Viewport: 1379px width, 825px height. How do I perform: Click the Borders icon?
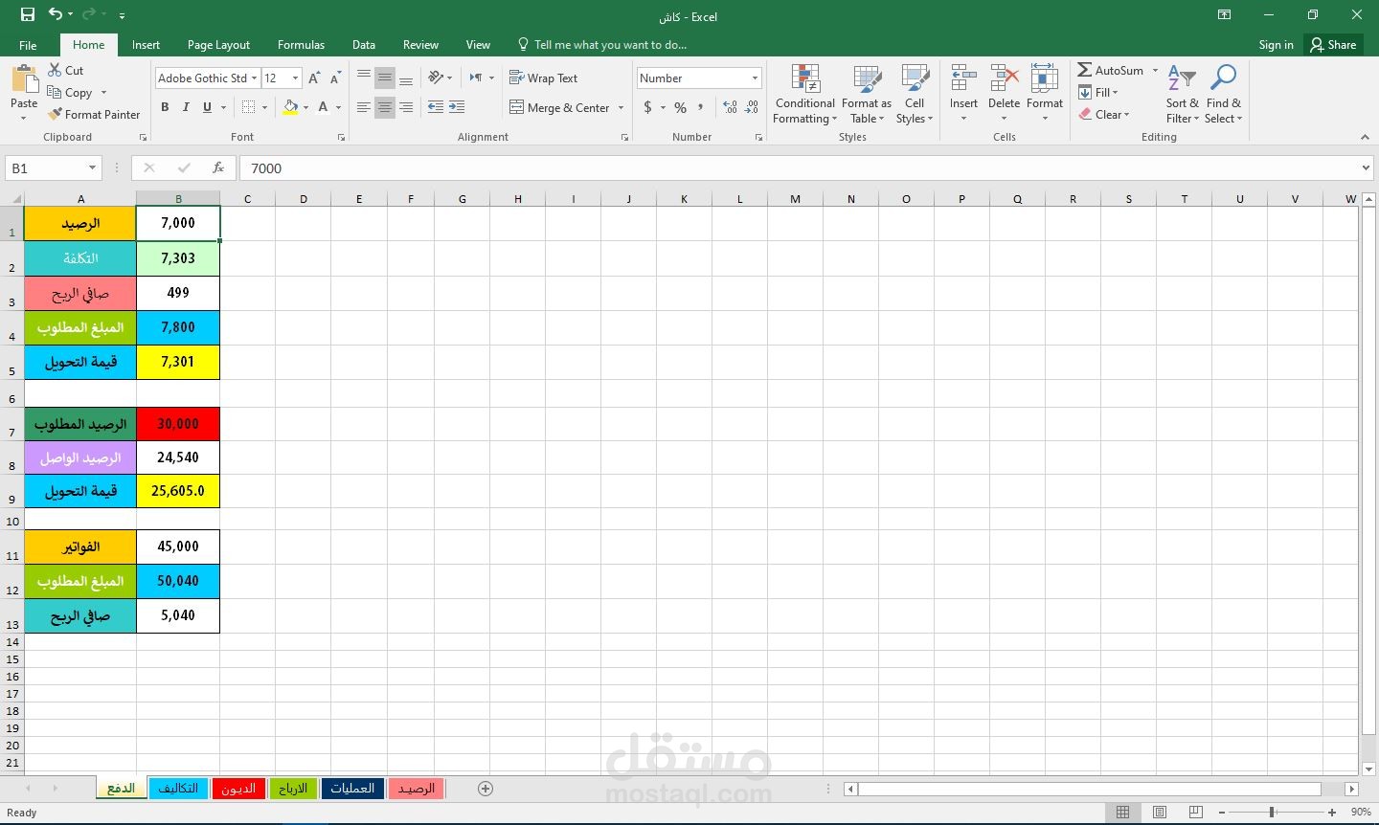tap(248, 107)
